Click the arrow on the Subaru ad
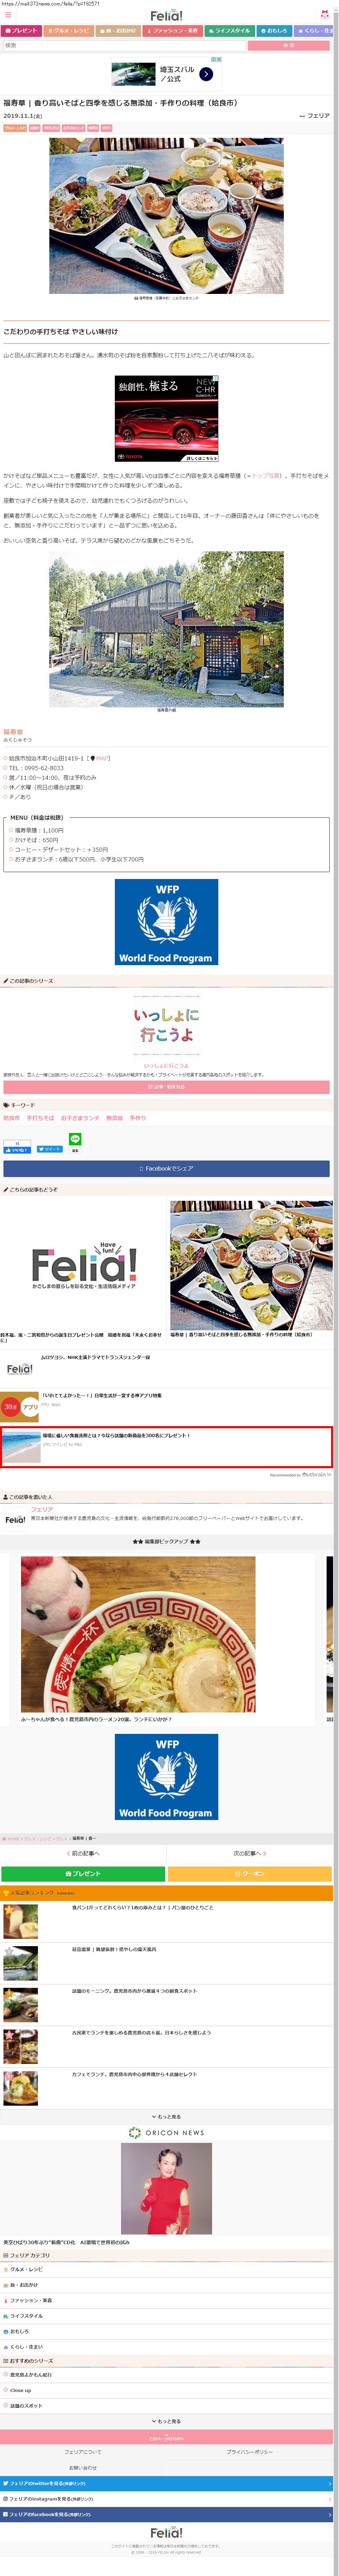The image size is (339, 2576). pyautogui.click(x=206, y=74)
